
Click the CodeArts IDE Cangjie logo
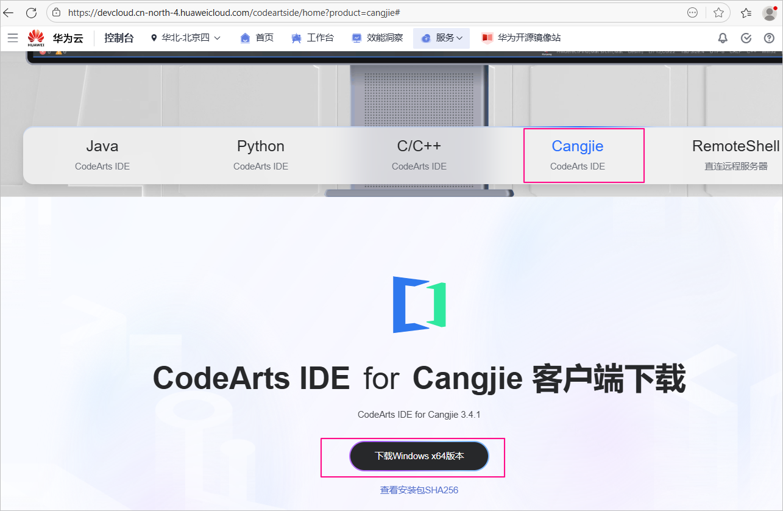419,304
